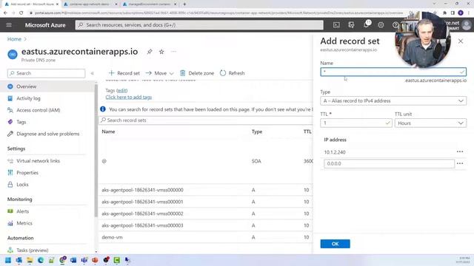Open options for IP address 10.1.2.240

pyautogui.click(x=460, y=151)
